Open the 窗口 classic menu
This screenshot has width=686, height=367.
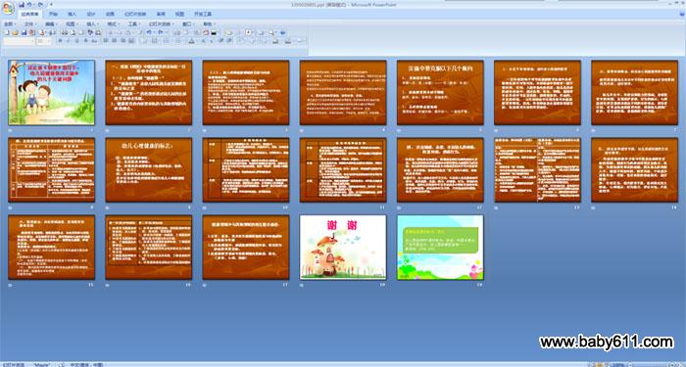point(188,24)
